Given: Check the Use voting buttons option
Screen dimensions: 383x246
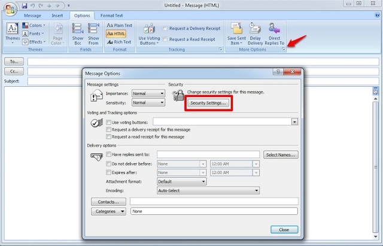Looking at the screenshot, I should 108,122.
